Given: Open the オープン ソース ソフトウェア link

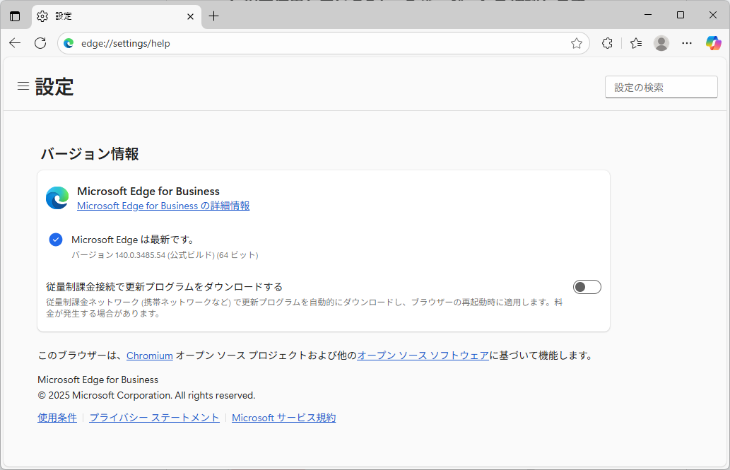Looking at the screenshot, I should click(x=423, y=356).
